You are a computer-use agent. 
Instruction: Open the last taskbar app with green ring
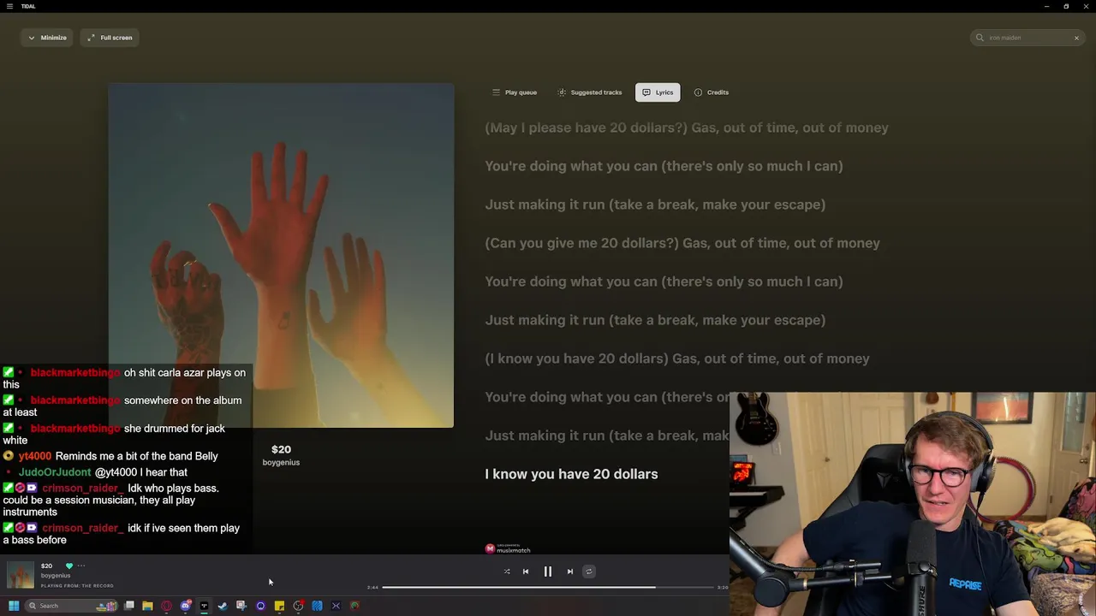pyautogui.click(x=354, y=606)
